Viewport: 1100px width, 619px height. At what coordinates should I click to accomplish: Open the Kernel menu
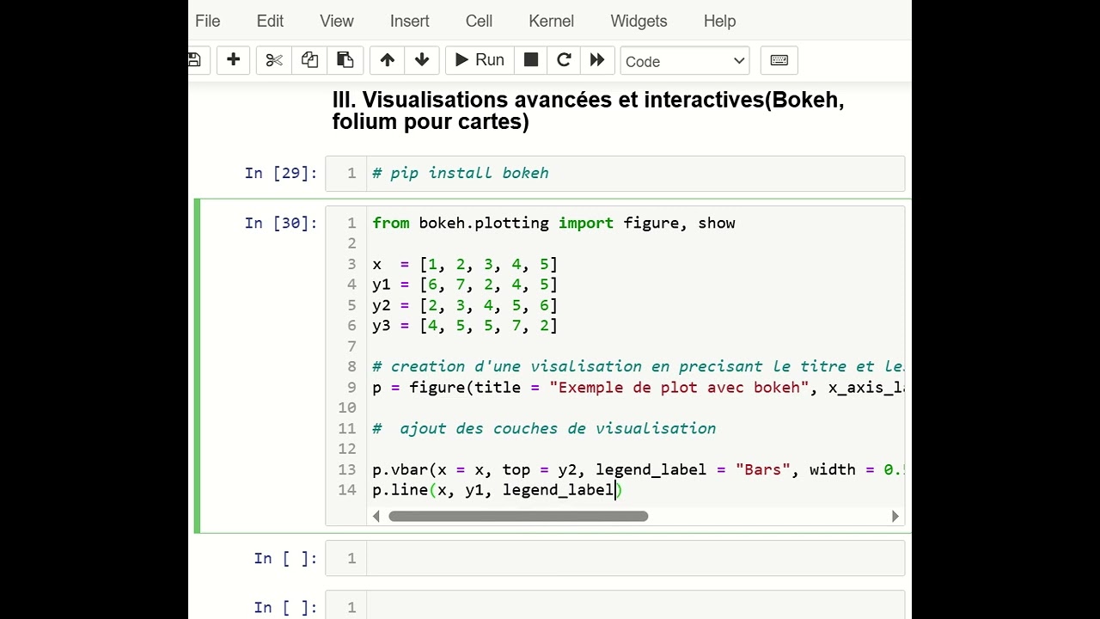[x=551, y=21]
